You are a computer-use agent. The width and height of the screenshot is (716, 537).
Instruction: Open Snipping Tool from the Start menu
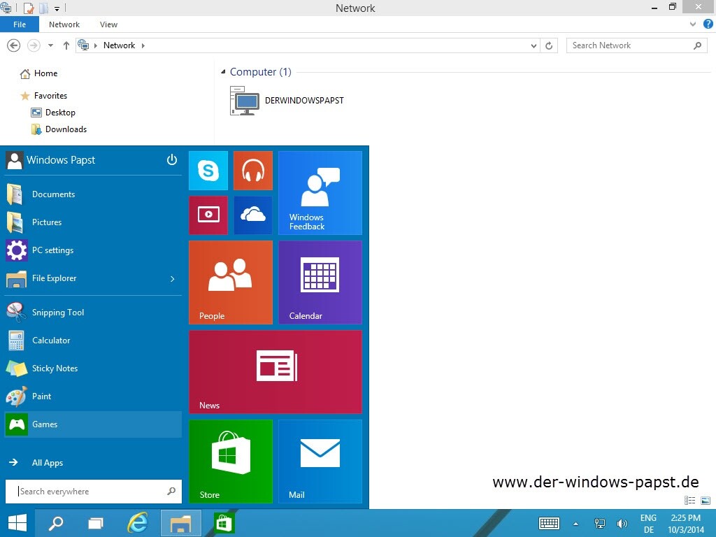(x=57, y=313)
